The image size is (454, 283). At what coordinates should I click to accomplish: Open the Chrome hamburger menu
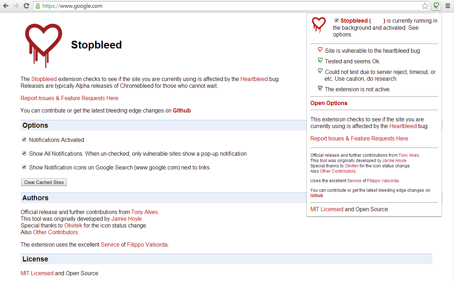click(x=448, y=6)
